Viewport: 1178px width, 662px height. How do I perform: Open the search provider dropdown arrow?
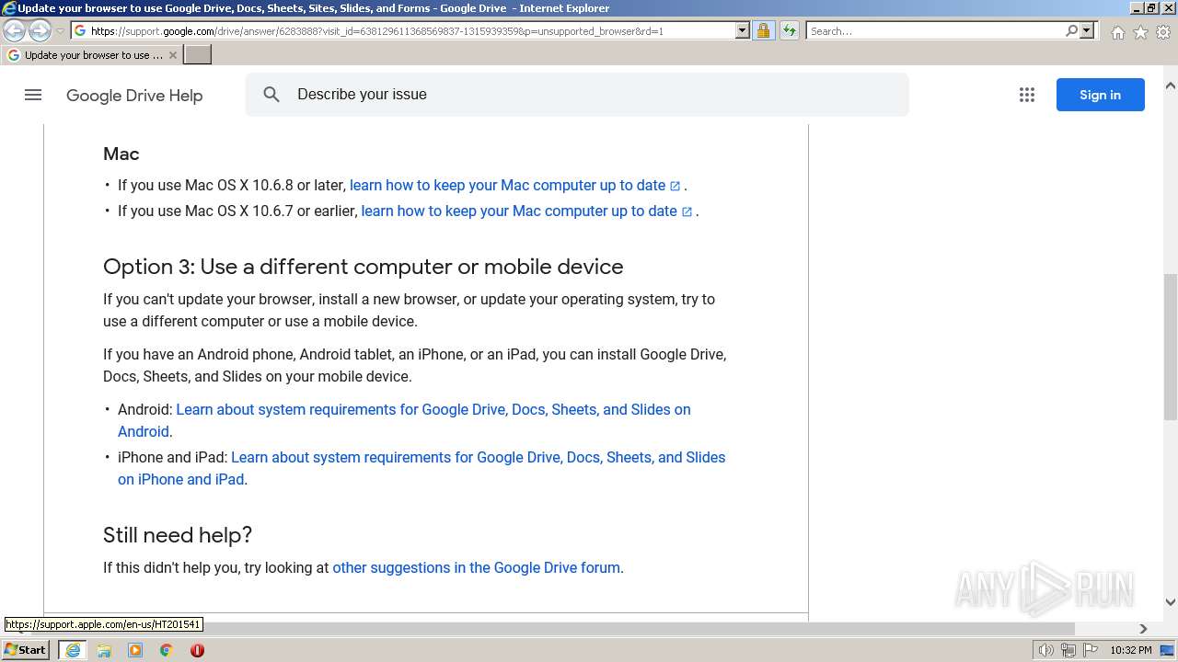[x=1087, y=30]
